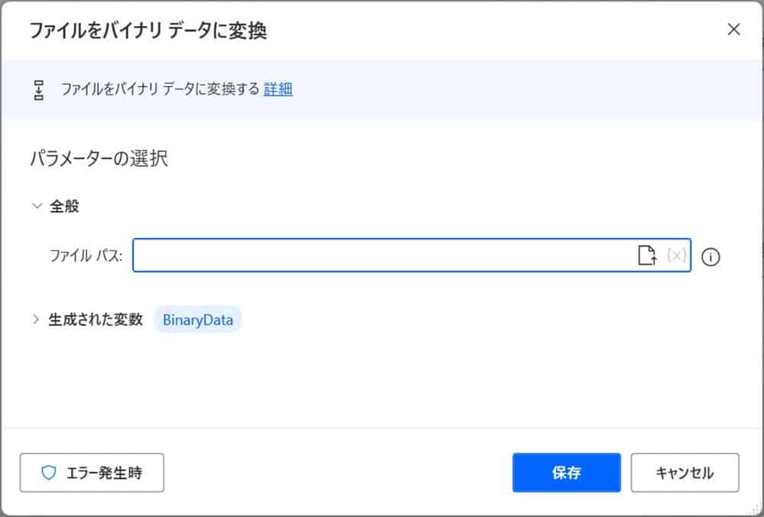Screen dimensions: 764x517
Task: Select the BinaryData generated variable to rename it
Action: pyautogui.click(x=197, y=320)
